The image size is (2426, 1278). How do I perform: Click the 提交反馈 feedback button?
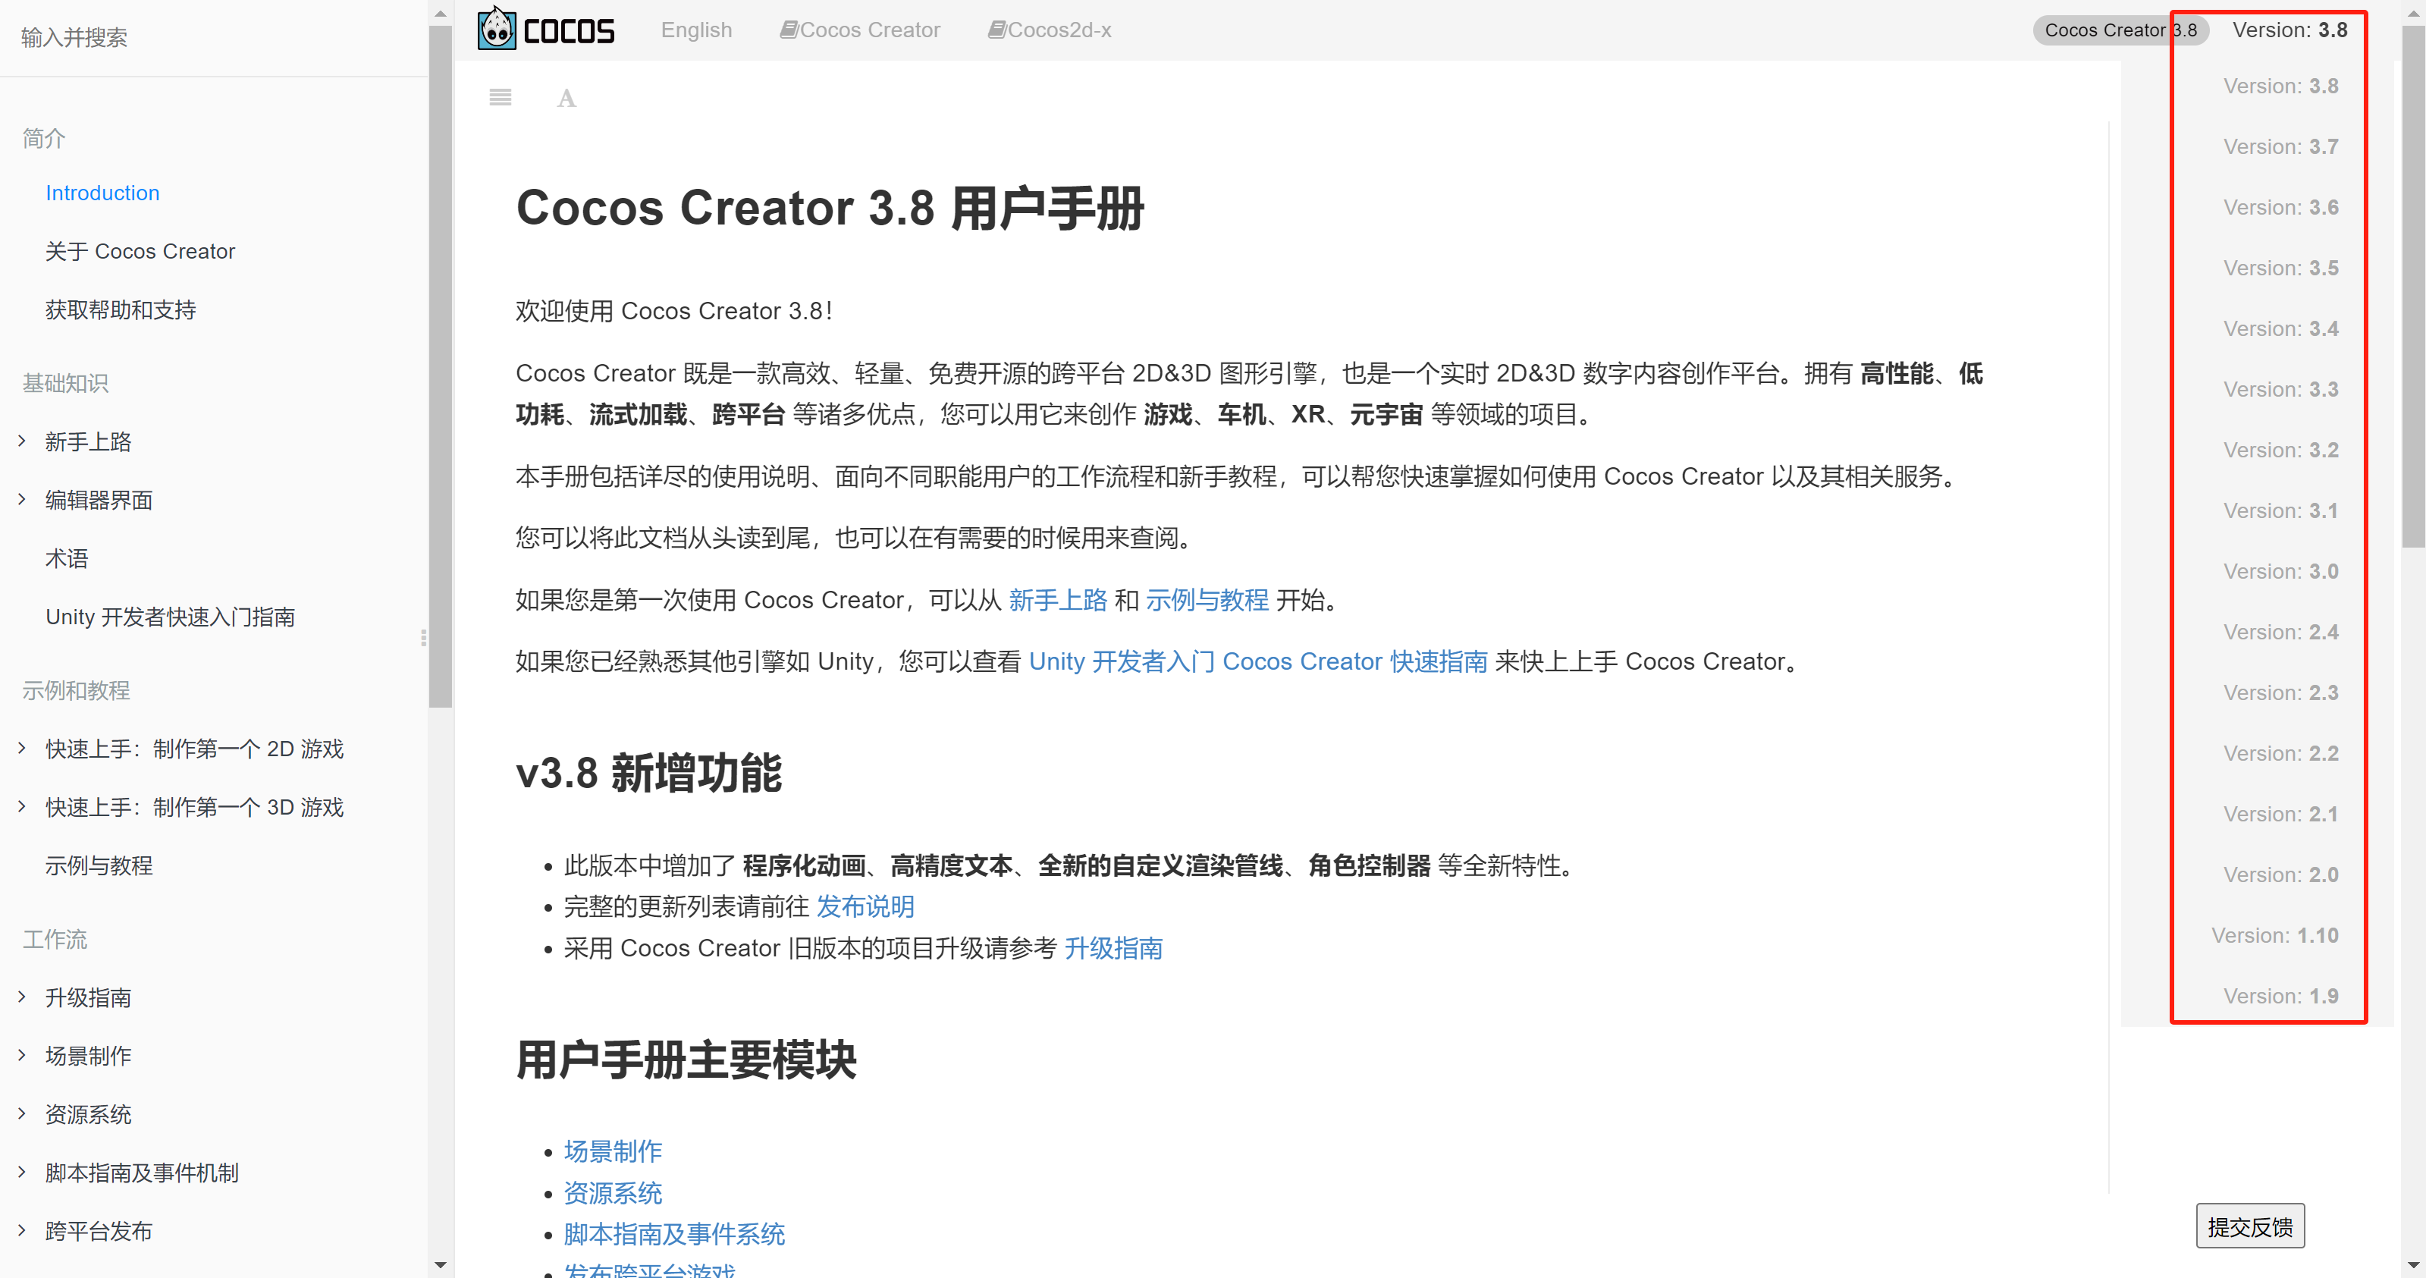[2249, 1226]
